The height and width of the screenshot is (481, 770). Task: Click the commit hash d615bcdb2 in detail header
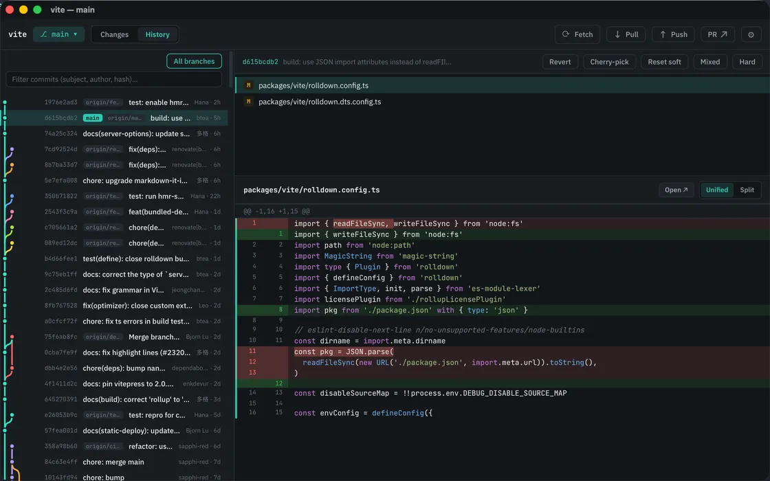(261, 62)
